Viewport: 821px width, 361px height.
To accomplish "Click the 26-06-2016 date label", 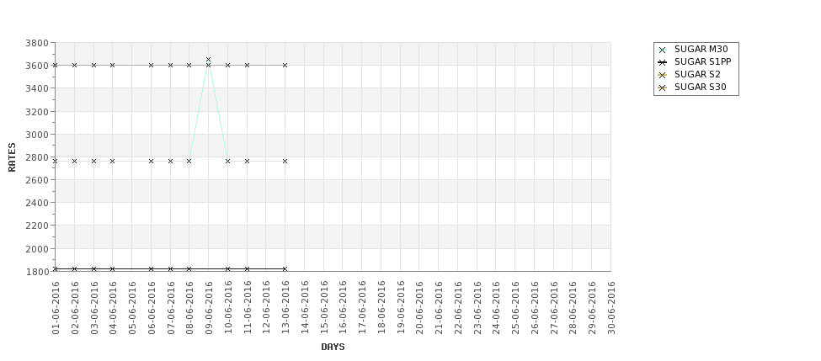I will point(534,308).
